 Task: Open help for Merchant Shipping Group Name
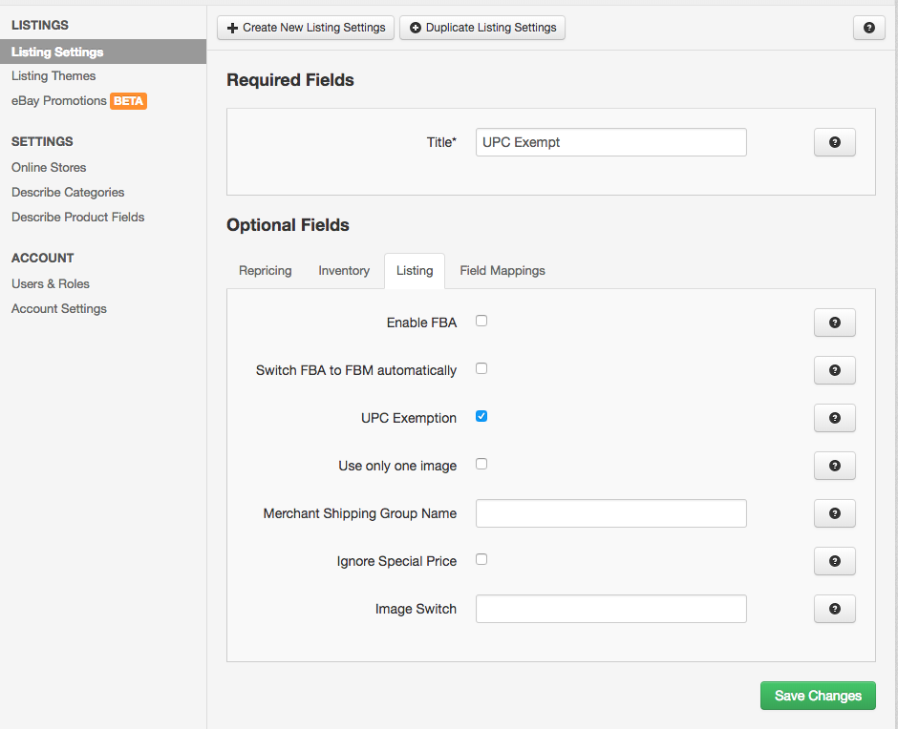click(x=834, y=513)
